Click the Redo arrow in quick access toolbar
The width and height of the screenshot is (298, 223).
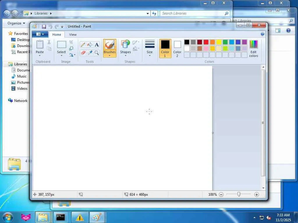pyautogui.click(x=56, y=26)
